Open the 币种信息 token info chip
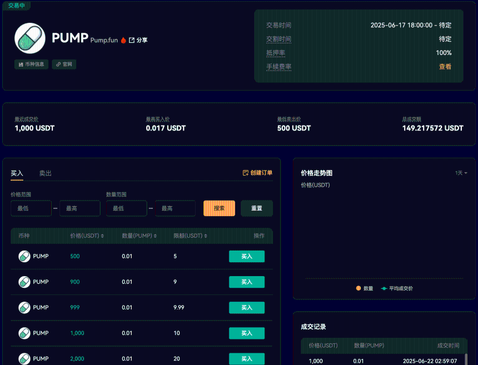Viewport: 478px width, 365px height. point(31,64)
